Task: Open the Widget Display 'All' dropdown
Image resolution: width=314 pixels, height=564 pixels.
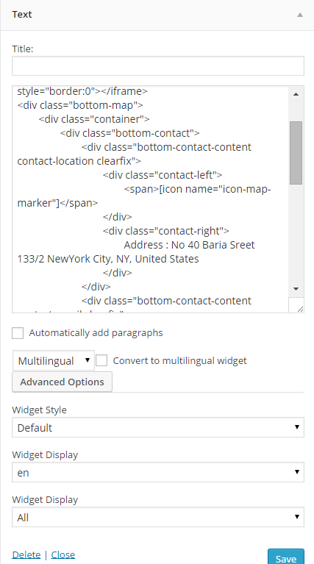Action: coord(158,517)
